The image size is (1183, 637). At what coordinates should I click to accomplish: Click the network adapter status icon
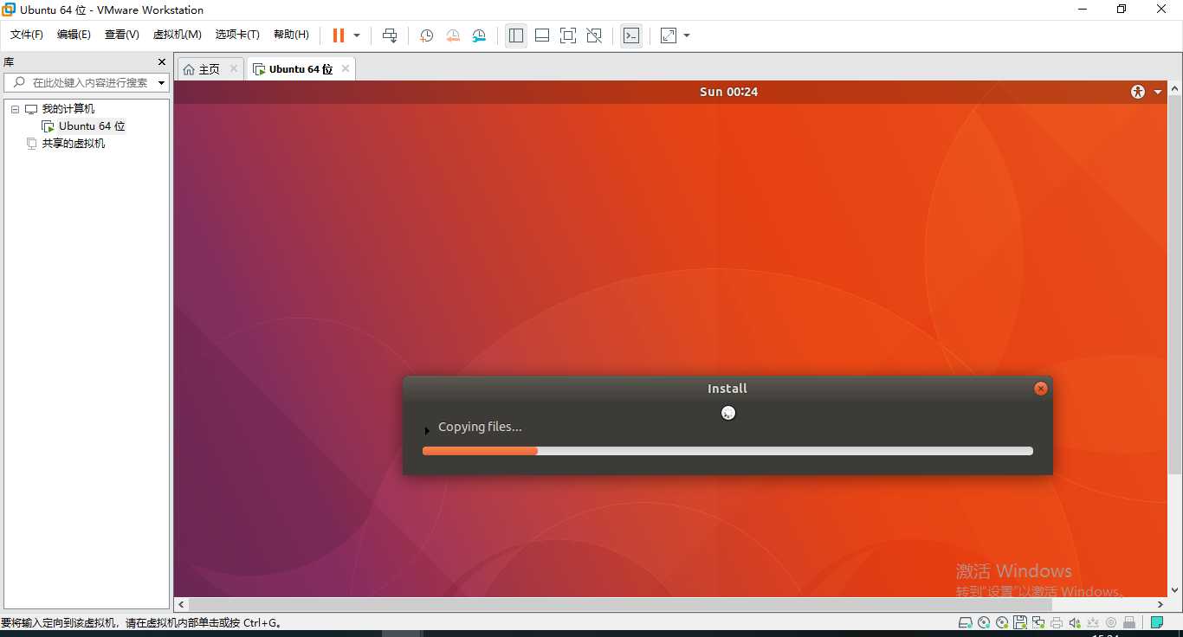[x=1038, y=622]
